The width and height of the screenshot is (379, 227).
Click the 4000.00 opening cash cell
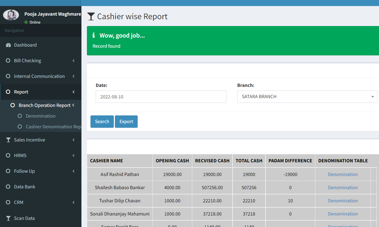point(172,188)
